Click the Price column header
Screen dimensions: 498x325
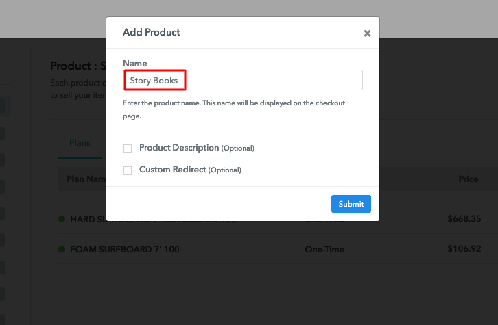[468, 179]
